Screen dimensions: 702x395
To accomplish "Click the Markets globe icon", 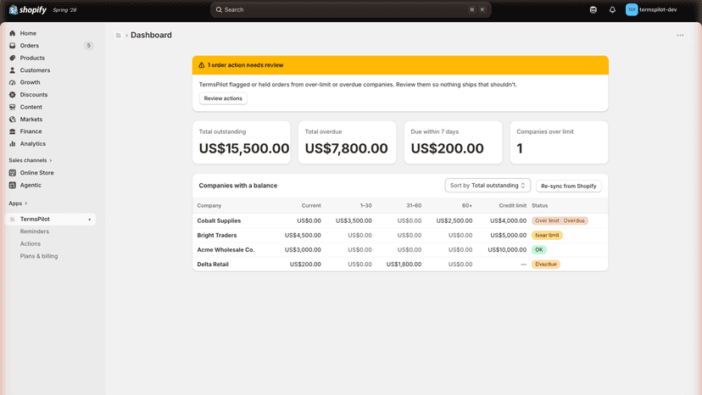I will point(13,120).
